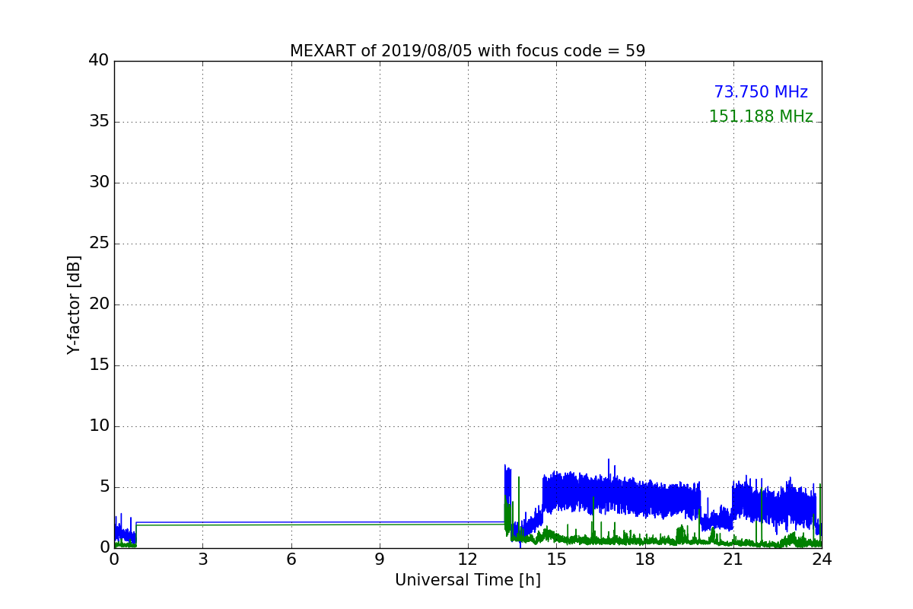Click the y-axis tick label '15'
The height and width of the screenshot is (609, 913).
(99, 365)
